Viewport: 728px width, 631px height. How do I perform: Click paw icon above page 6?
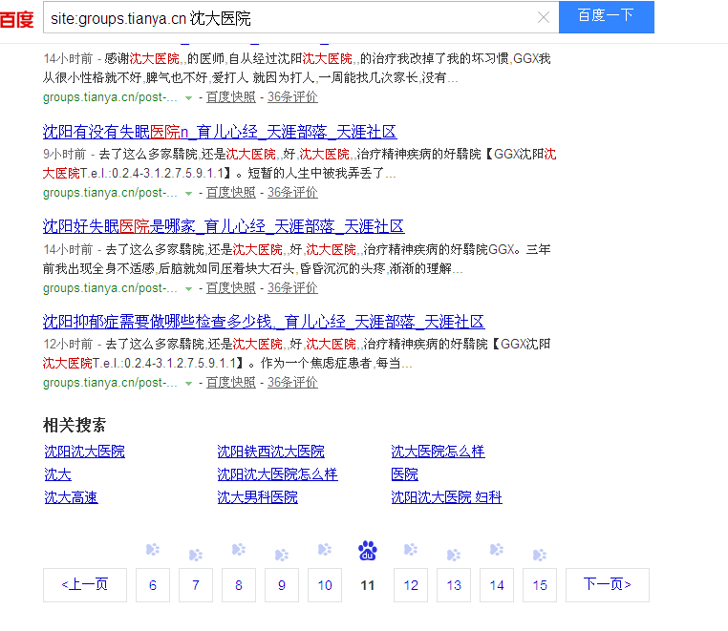pyautogui.click(x=153, y=549)
